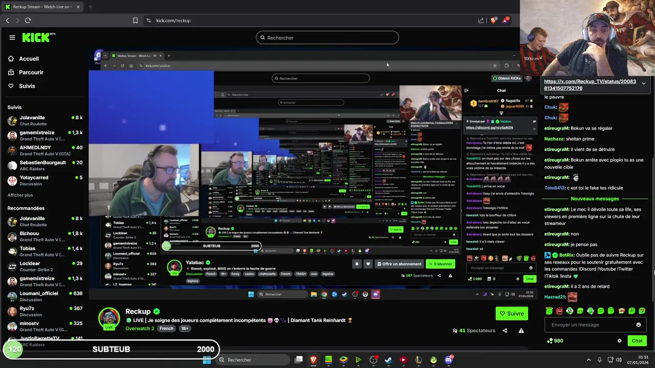Open the 980 channel points balance
Image resolution: width=655 pixels, height=368 pixels.
click(x=555, y=341)
